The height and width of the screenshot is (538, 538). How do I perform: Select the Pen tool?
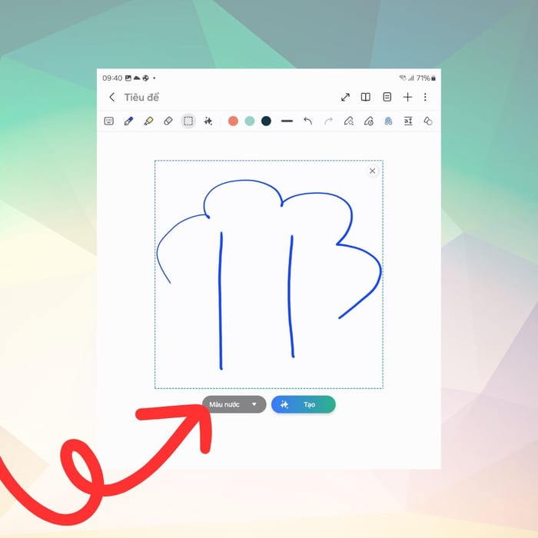128,121
